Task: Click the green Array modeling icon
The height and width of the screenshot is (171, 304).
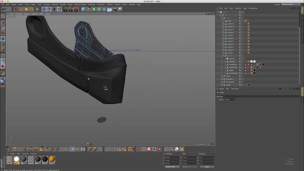Action: (x=99, y=9)
